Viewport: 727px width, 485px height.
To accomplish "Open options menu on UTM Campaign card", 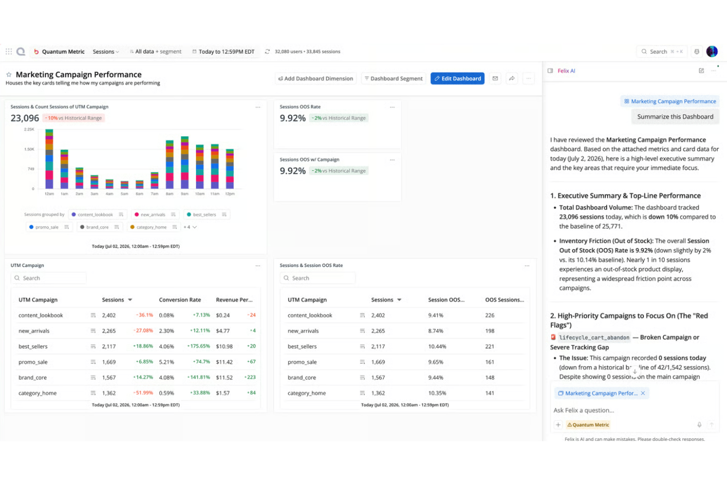I will coord(257,265).
